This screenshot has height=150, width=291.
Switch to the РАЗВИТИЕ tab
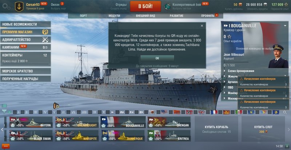pos(176,16)
